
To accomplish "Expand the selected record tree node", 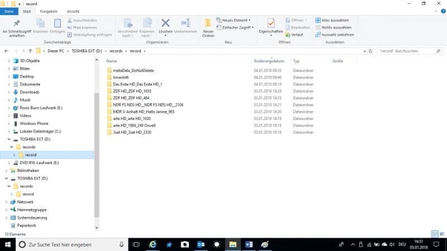I will click(15, 155).
